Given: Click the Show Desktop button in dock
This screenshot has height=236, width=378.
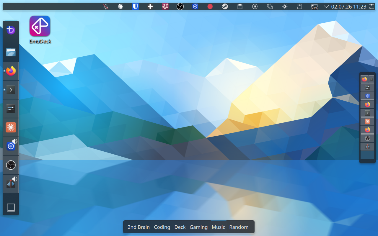Looking at the screenshot, I should click(x=11, y=207).
